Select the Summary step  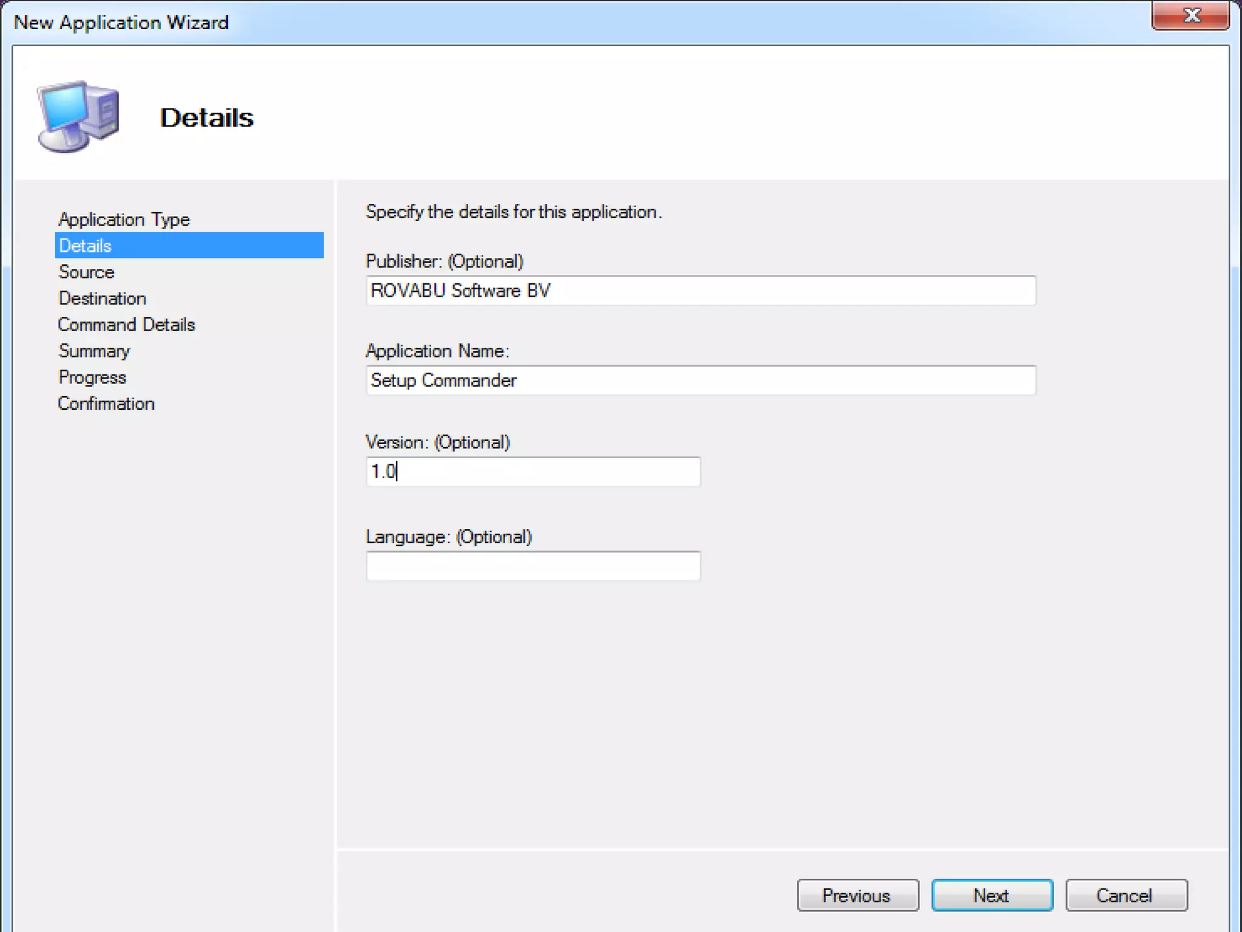pos(94,351)
